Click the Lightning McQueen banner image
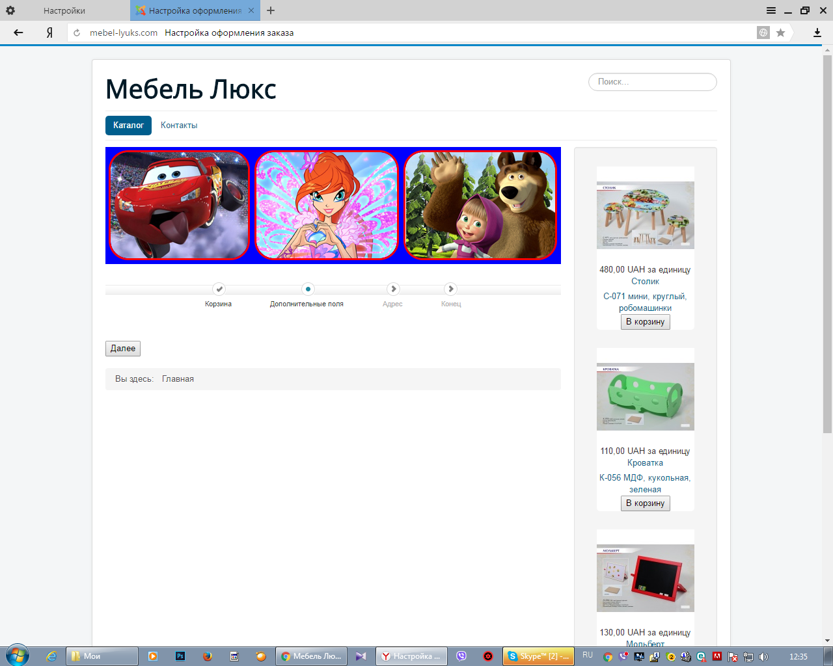The image size is (833, 666). point(179,205)
